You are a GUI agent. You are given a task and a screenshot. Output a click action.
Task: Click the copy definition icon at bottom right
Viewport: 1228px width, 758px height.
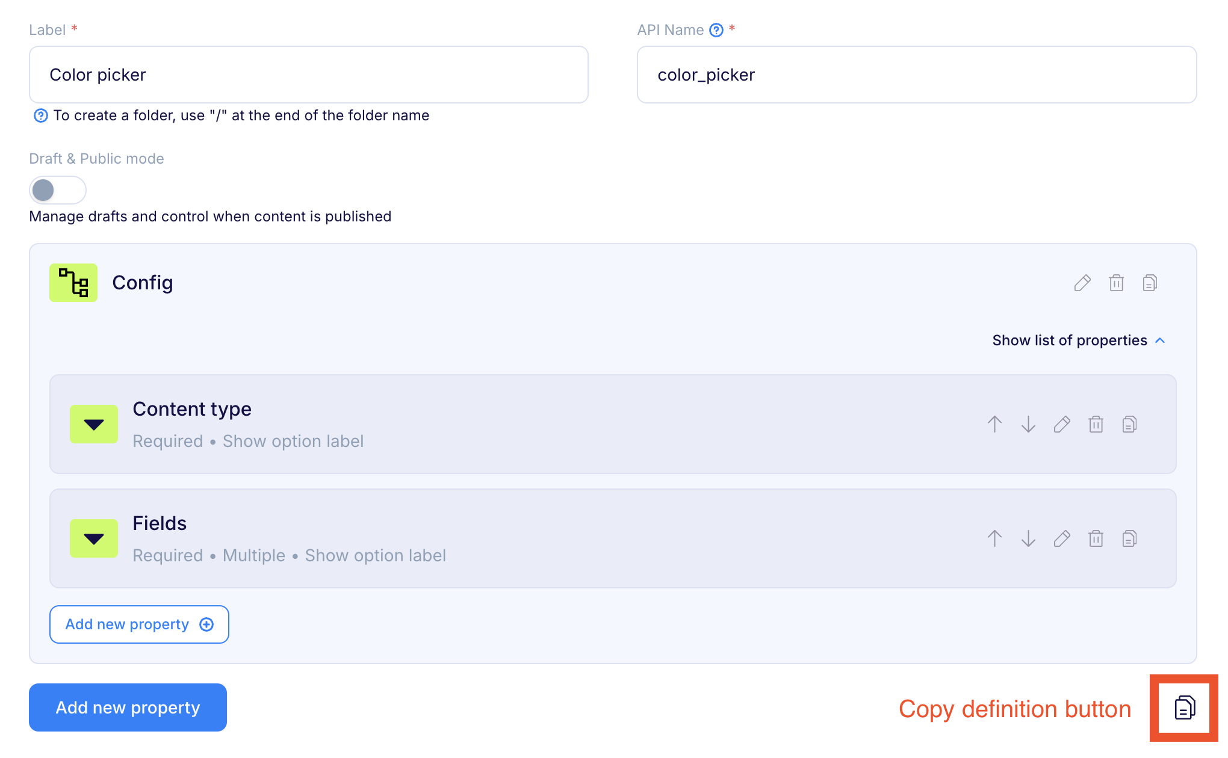click(1185, 707)
